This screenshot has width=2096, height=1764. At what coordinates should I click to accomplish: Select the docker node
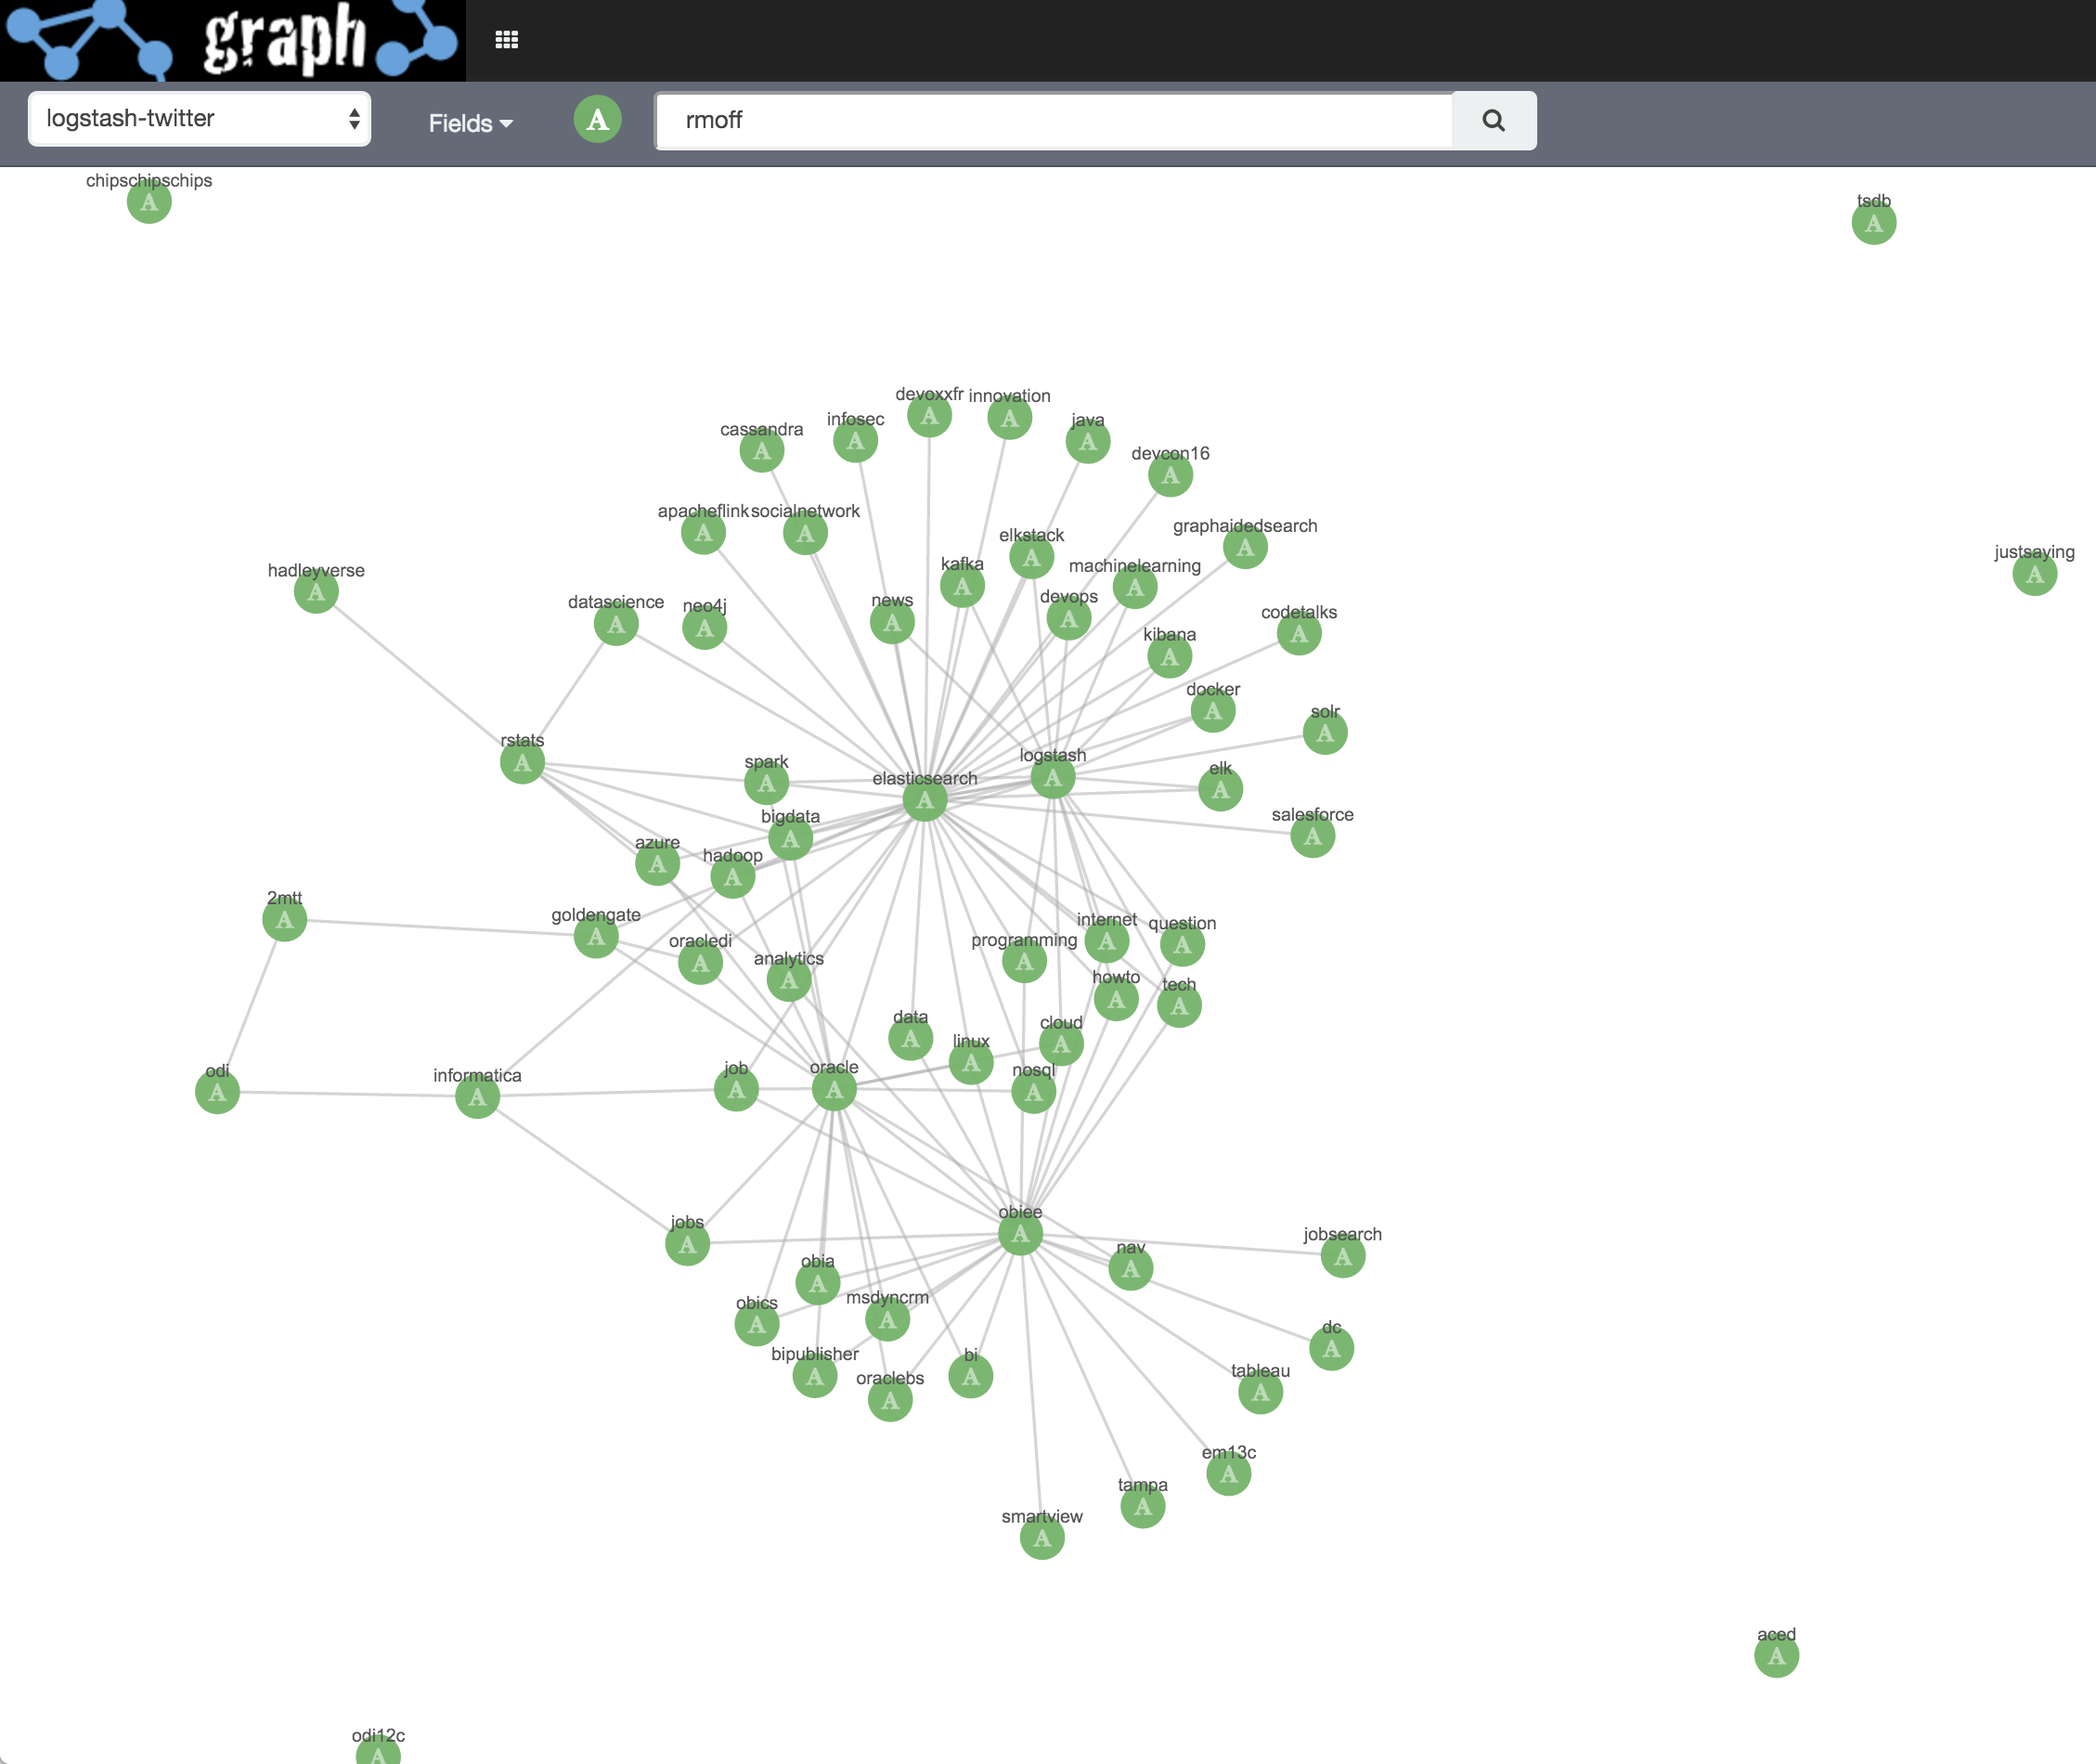tap(1212, 712)
